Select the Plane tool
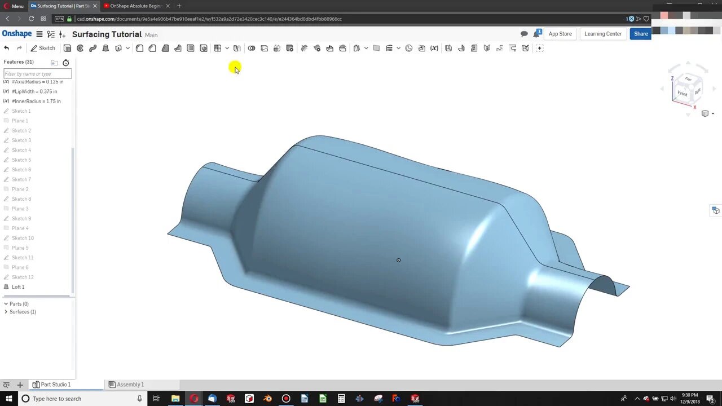Viewport: 722px width, 406px height. click(x=376, y=48)
